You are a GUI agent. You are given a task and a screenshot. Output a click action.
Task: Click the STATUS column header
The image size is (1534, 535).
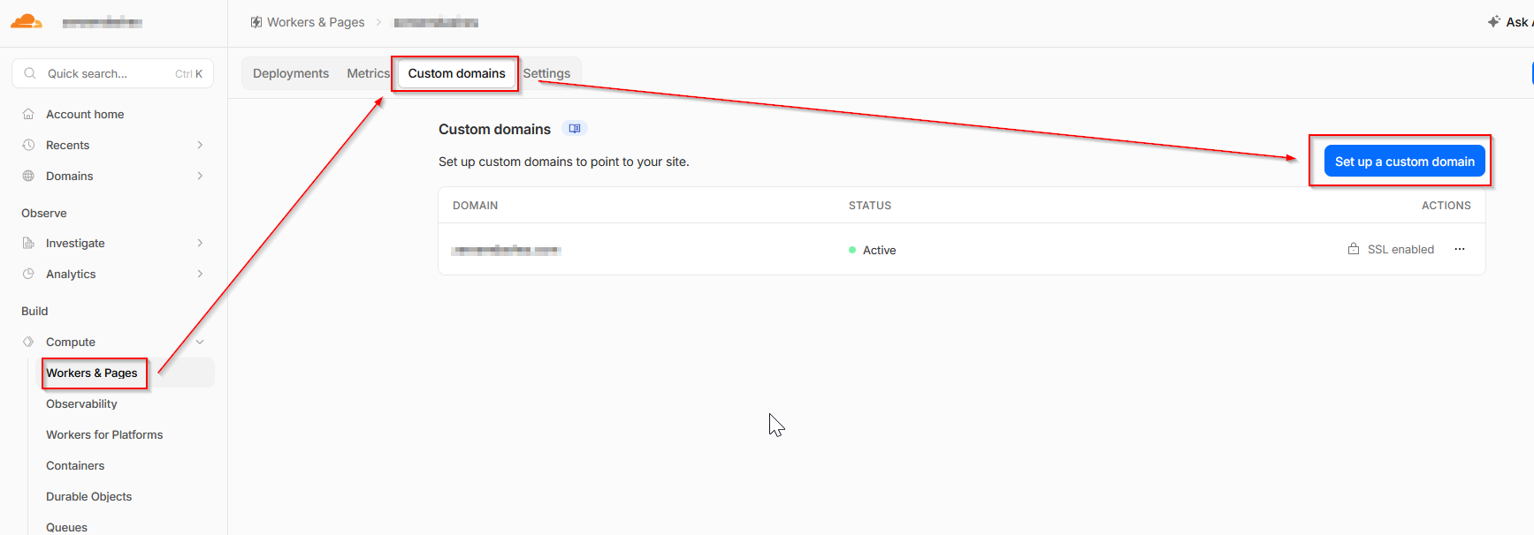[x=870, y=205]
